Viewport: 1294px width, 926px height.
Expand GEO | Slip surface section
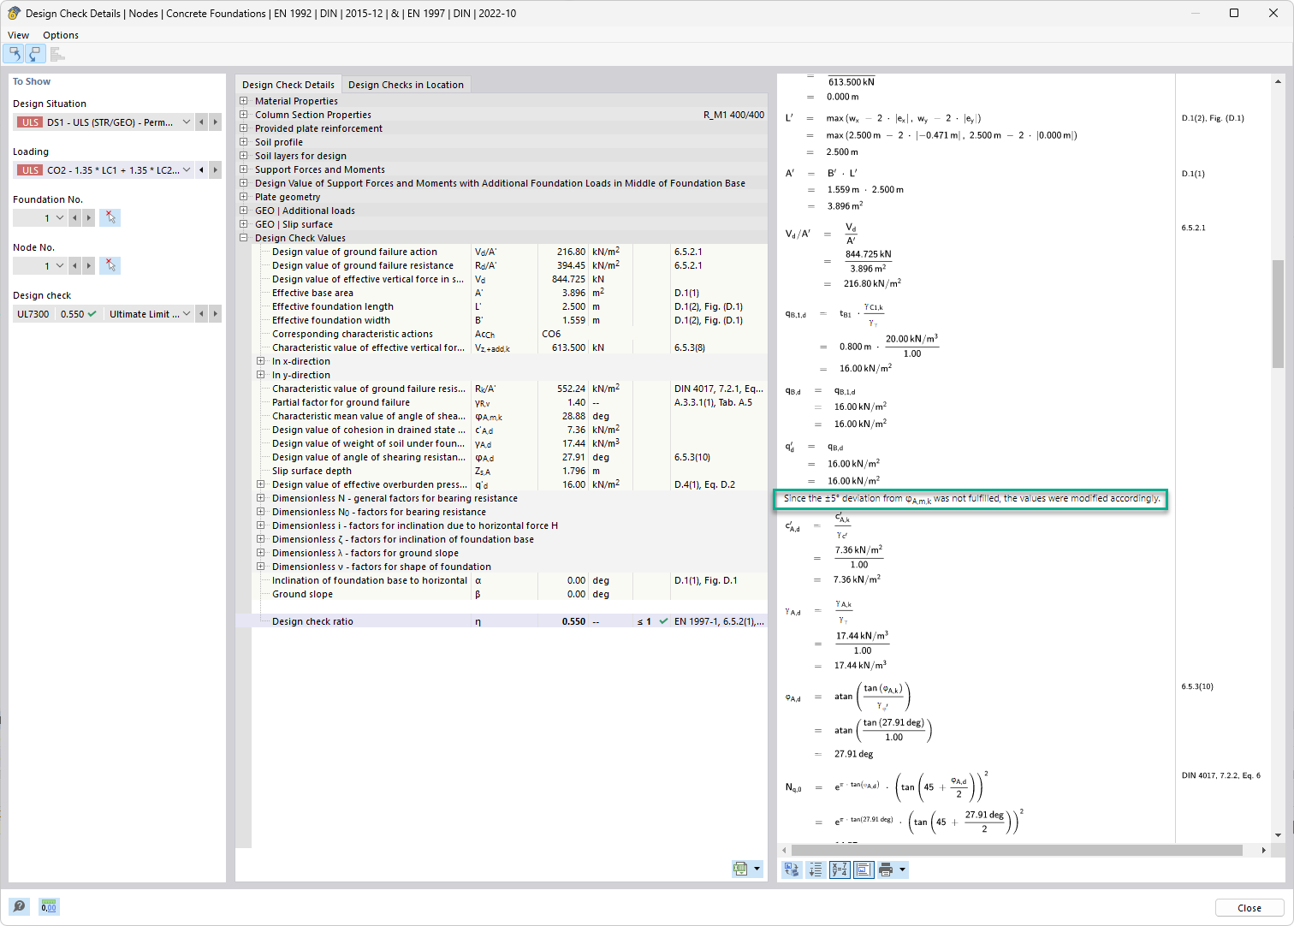point(244,224)
